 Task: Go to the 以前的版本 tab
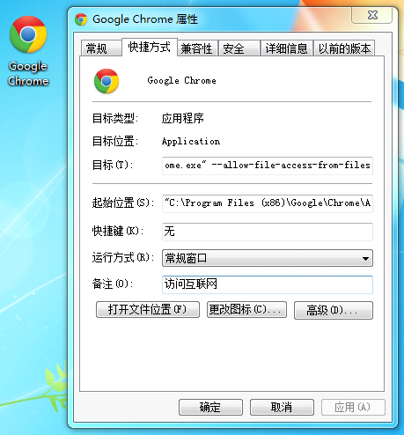344,48
